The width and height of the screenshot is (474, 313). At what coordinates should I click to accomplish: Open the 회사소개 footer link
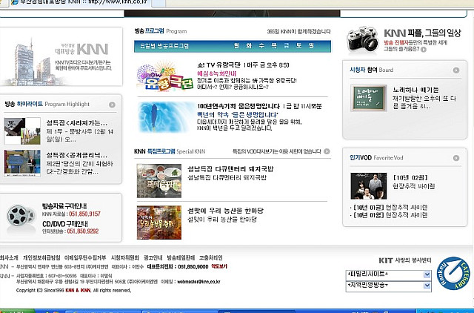(9, 258)
